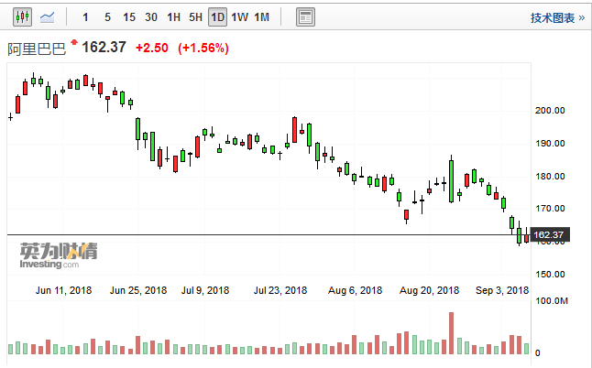
Task: Click the 190.00 price axis label
Action: (550, 144)
